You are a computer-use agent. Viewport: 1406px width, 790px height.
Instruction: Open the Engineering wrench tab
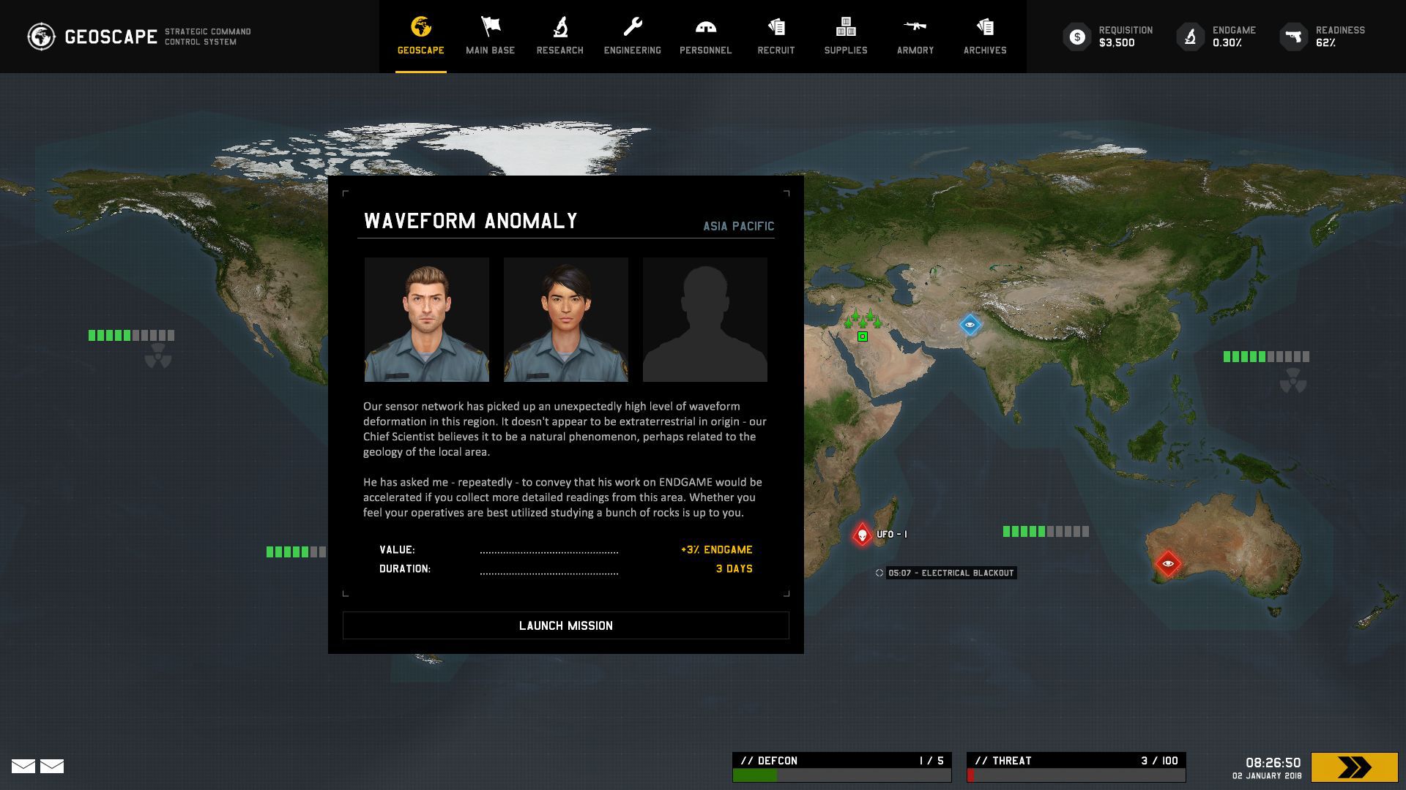(632, 37)
